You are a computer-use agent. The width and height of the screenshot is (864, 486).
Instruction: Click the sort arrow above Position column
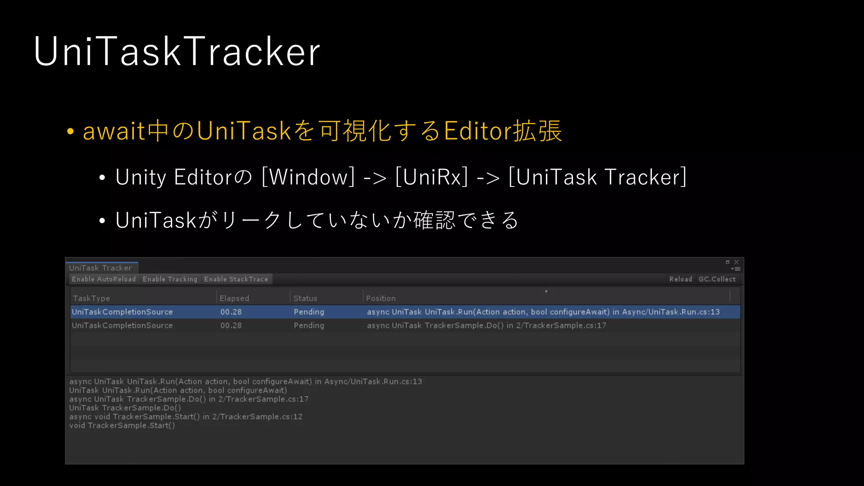point(546,292)
